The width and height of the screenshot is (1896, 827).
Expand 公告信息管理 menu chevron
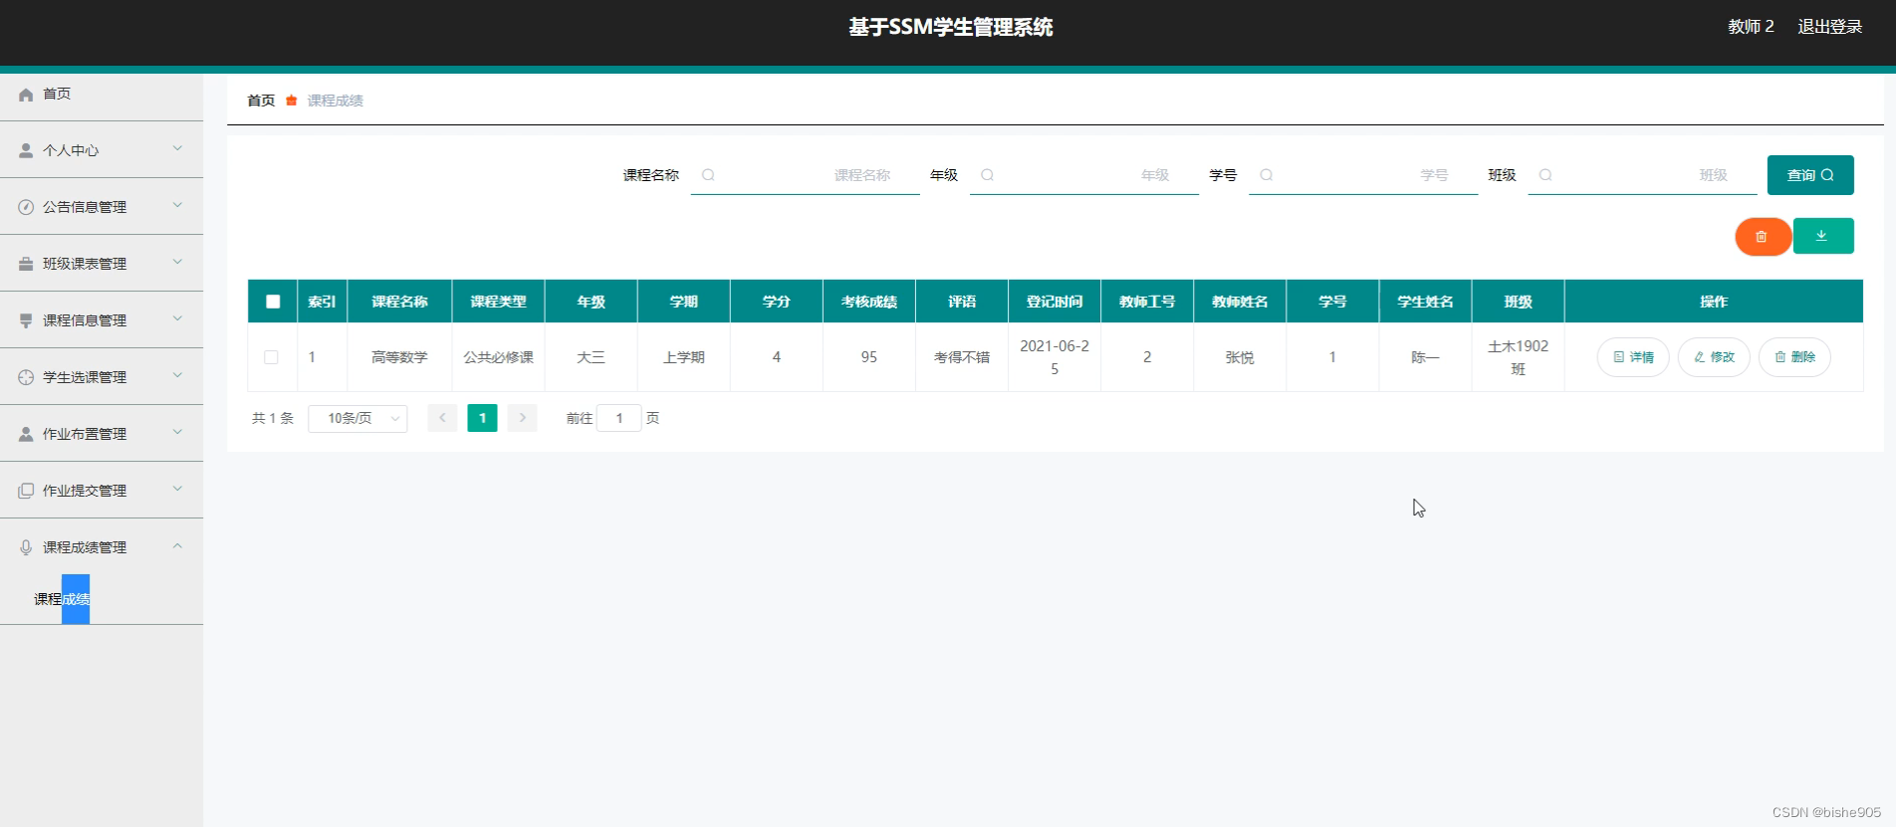tap(177, 206)
